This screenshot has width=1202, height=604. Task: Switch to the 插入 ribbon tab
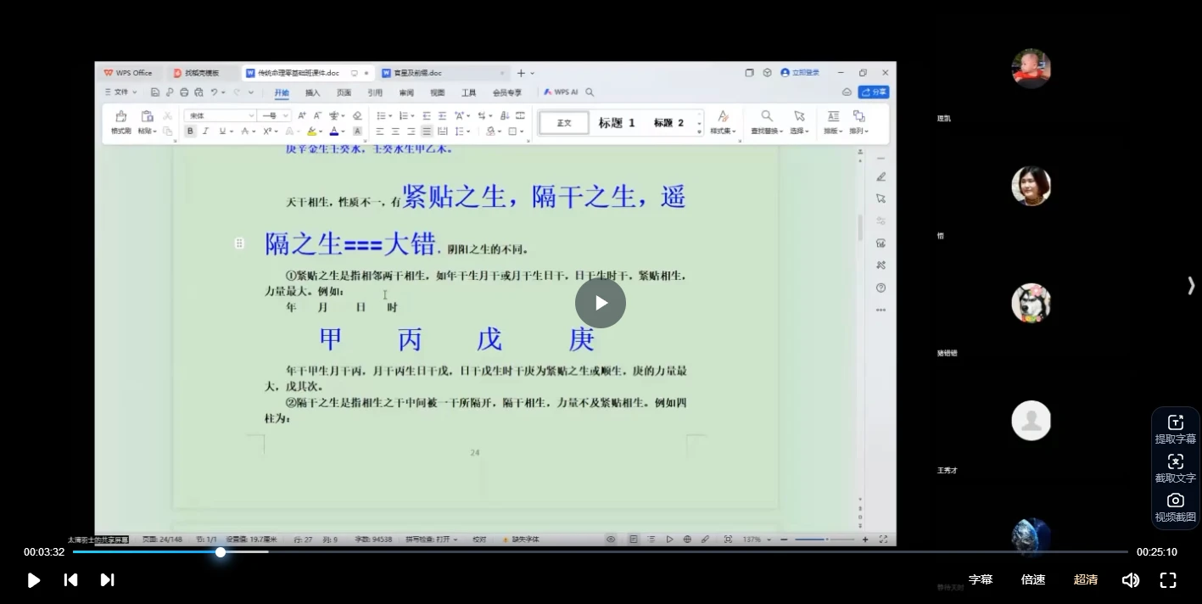pos(312,93)
